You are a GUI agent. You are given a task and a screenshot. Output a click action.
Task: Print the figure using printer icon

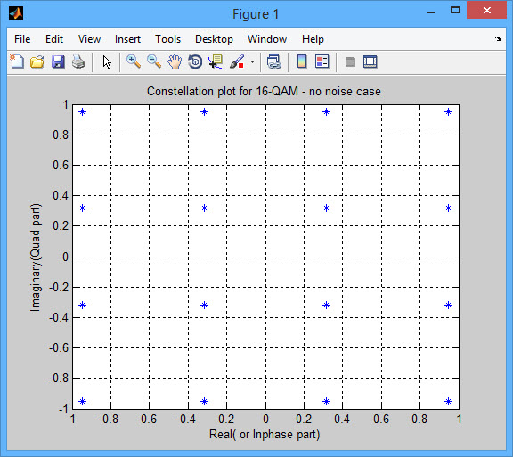click(78, 61)
